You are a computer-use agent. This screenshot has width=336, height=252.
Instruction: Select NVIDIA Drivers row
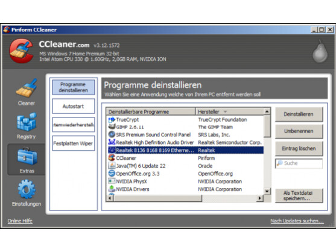tap(186, 189)
